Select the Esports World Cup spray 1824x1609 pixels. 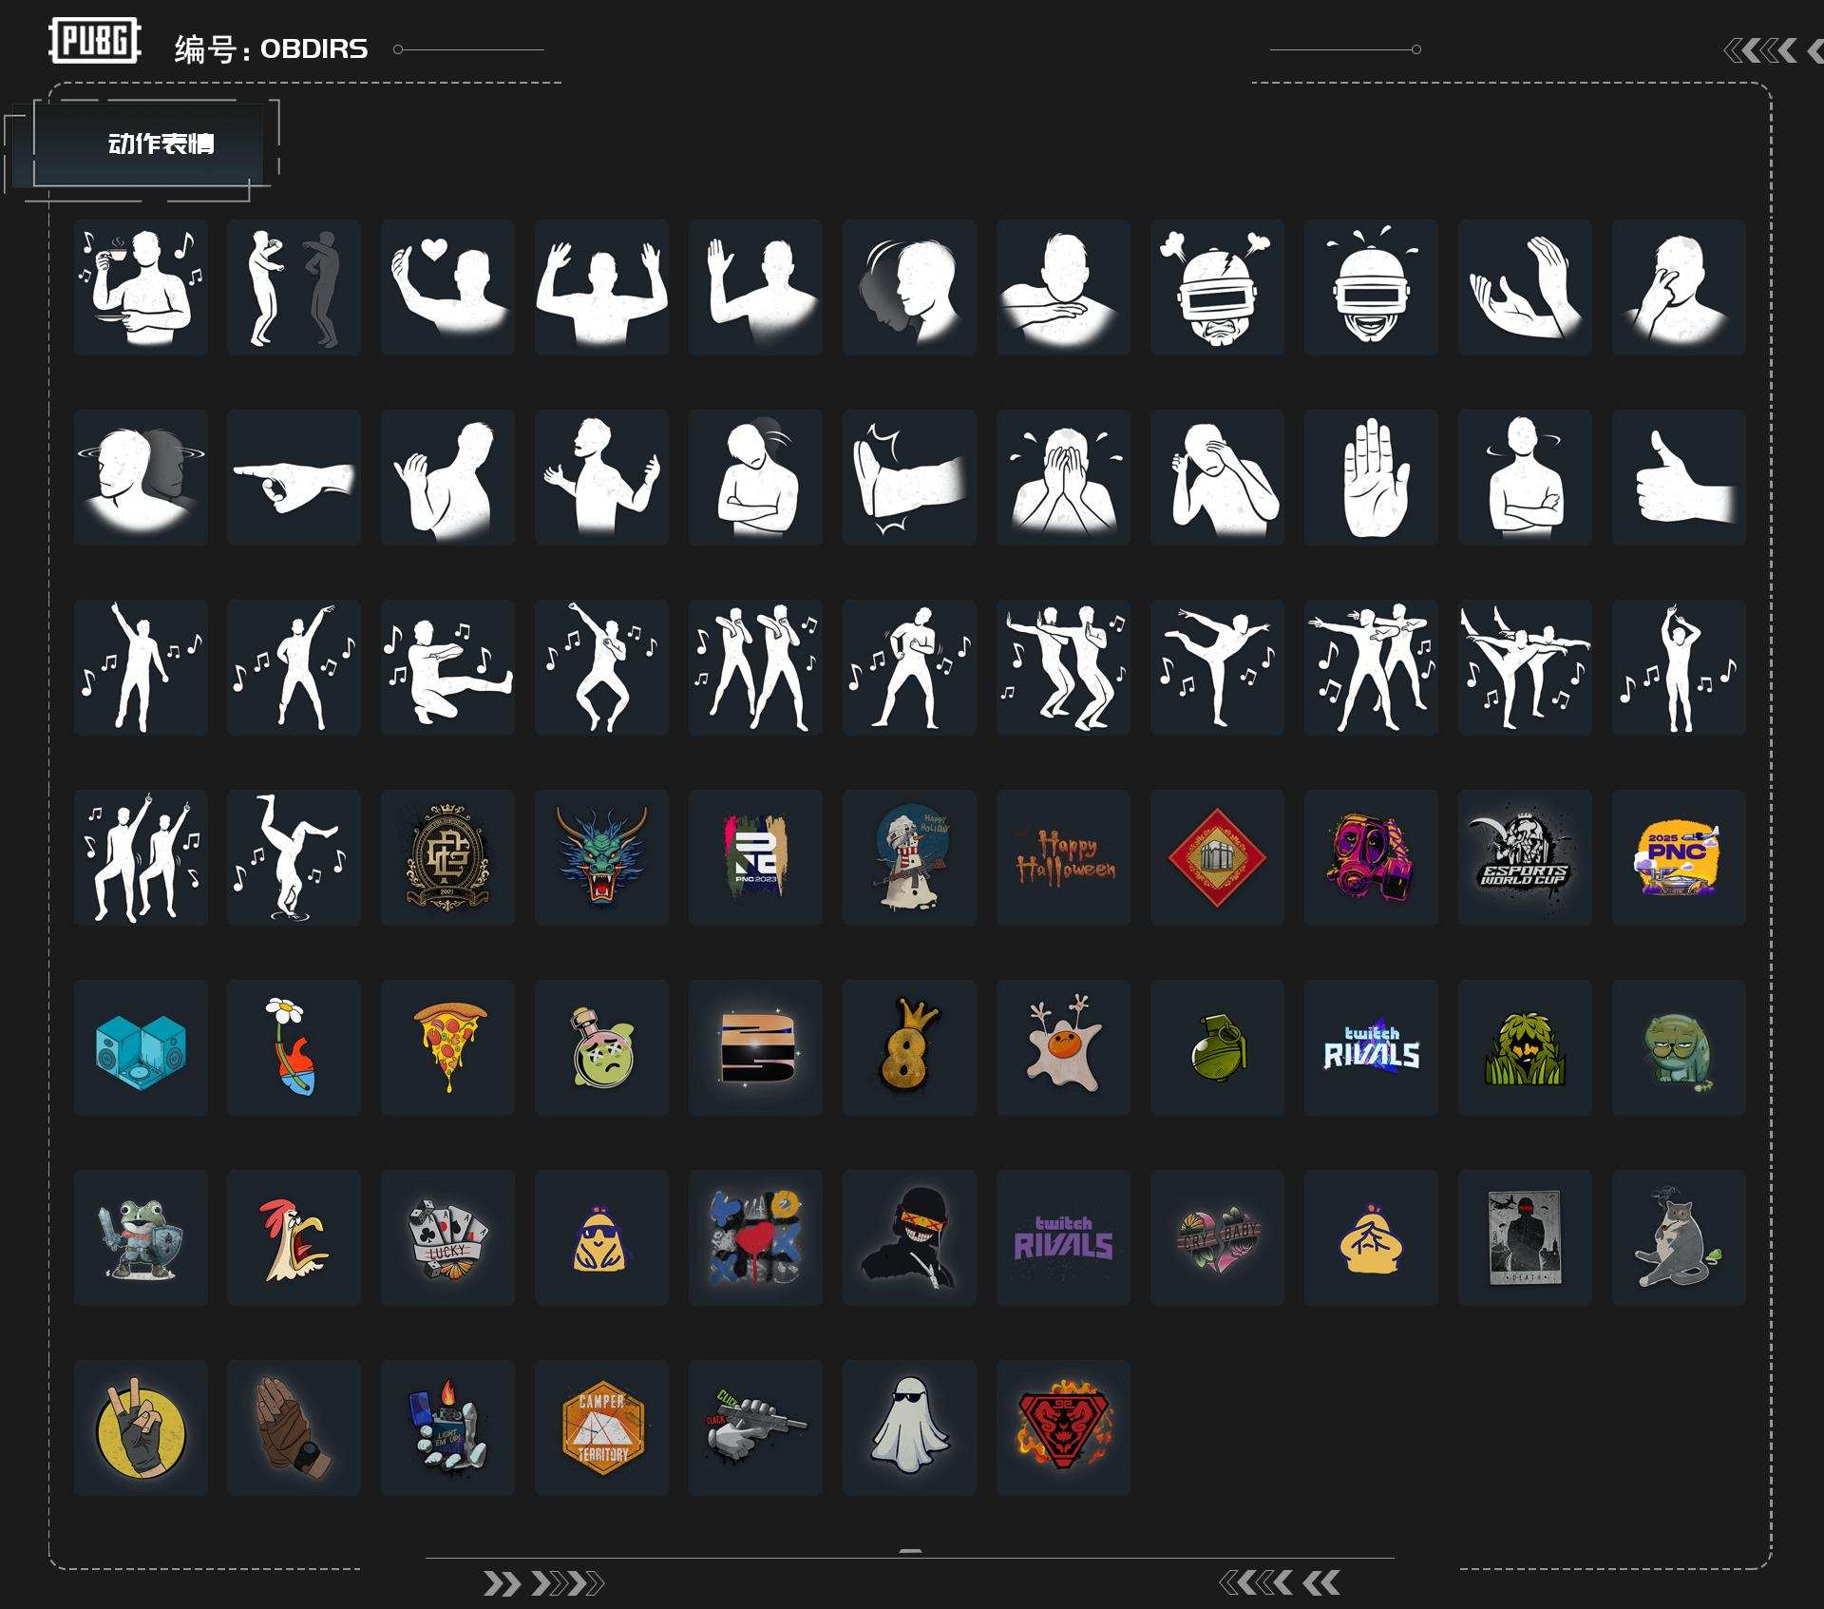tap(1524, 857)
